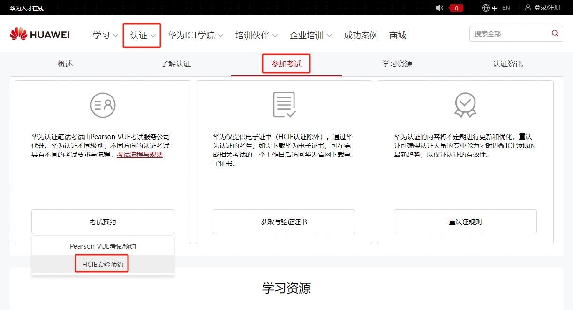This screenshot has width=573, height=310.
Task: Click the recertification description paragraph
Action: [x=465, y=146]
